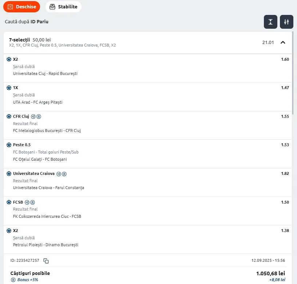The width and height of the screenshot is (297, 284).
Task: Click the bonus icon beside 'Bonus +5%'
Action: pos(13,280)
